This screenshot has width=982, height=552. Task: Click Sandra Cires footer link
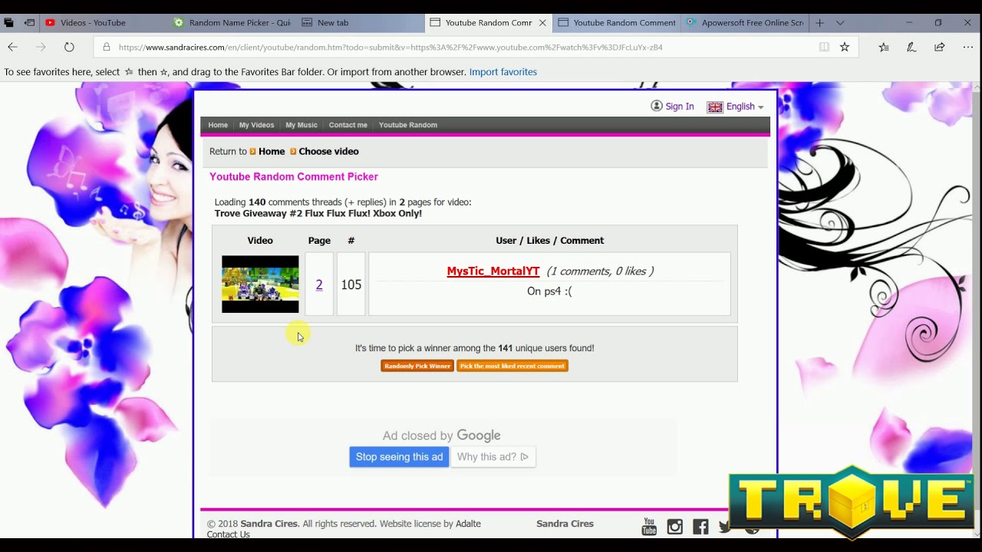click(565, 524)
